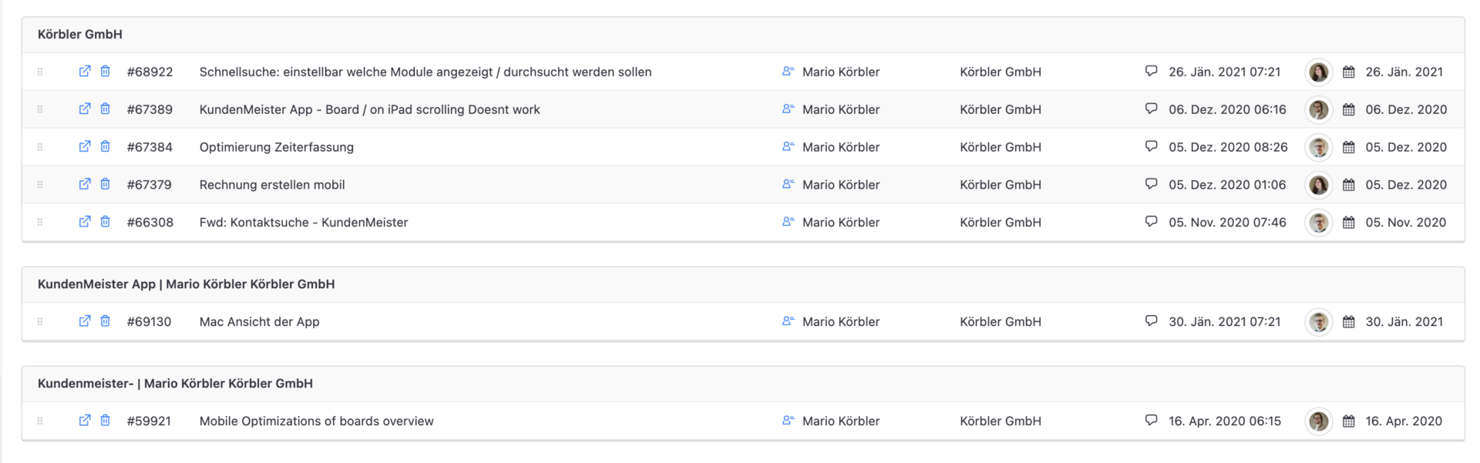1480x463 pixels.
Task: Click Körbler GmbH company in ticket #66308 row
Action: [1001, 222]
